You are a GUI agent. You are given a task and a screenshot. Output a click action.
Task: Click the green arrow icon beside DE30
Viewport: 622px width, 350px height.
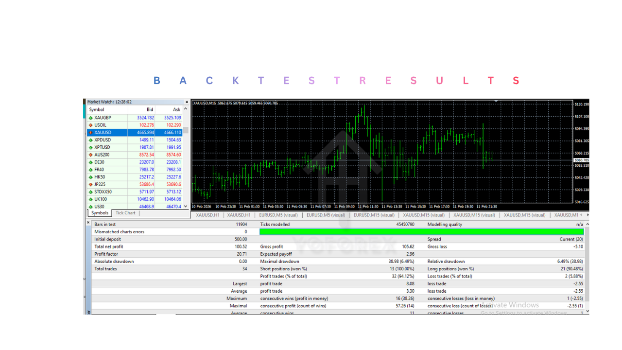tap(91, 162)
